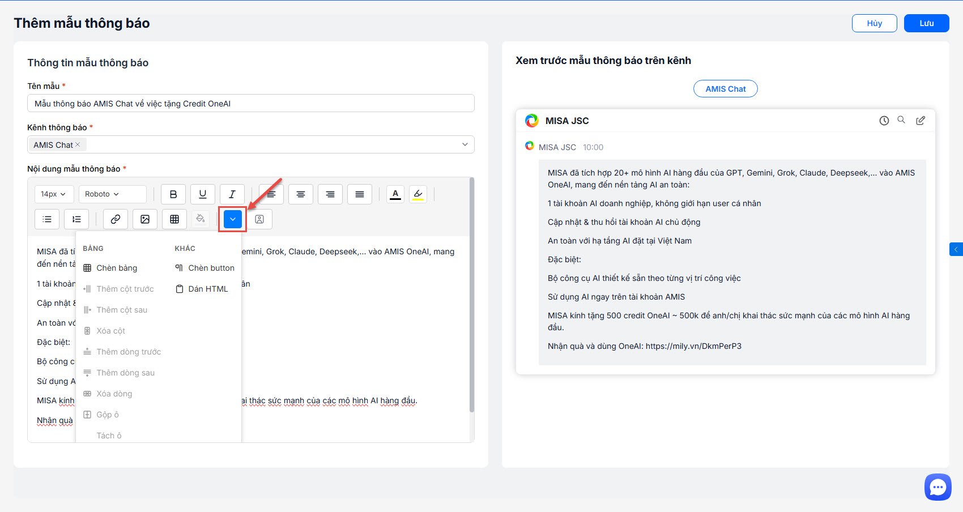Click the Thêm dòng sau row icon
This screenshot has width=963, height=512.
(x=87, y=373)
